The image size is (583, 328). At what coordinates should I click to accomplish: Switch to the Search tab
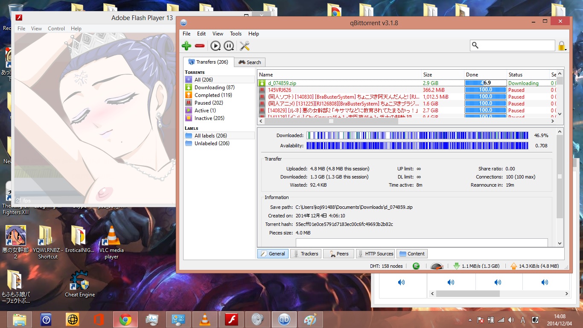click(250, 62)
